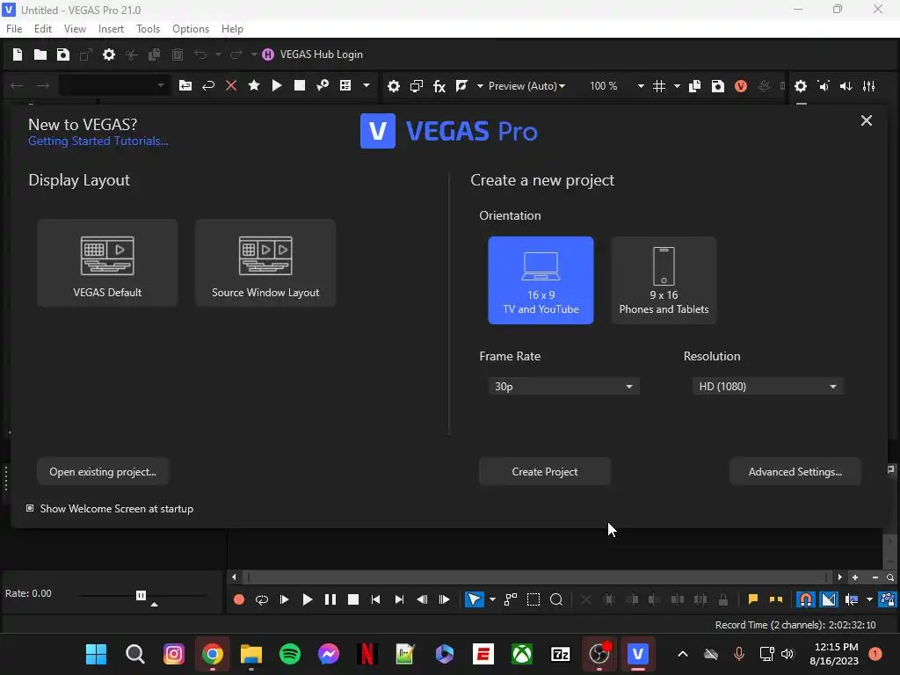Open project properties gear in top toolbar
This screenshot has height=675, width=900.
click(x=108, y=54)
